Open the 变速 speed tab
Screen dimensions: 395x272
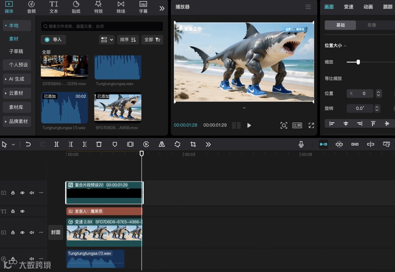coord(349,7)
